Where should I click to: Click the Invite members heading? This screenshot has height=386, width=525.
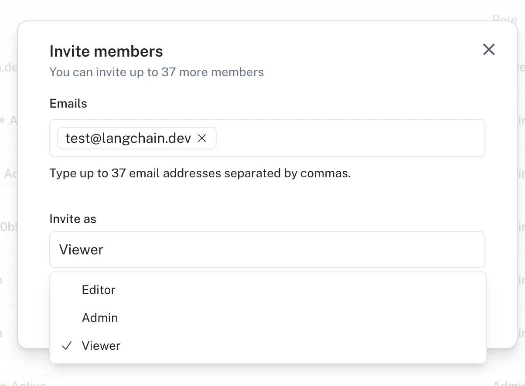coord(106,51)
